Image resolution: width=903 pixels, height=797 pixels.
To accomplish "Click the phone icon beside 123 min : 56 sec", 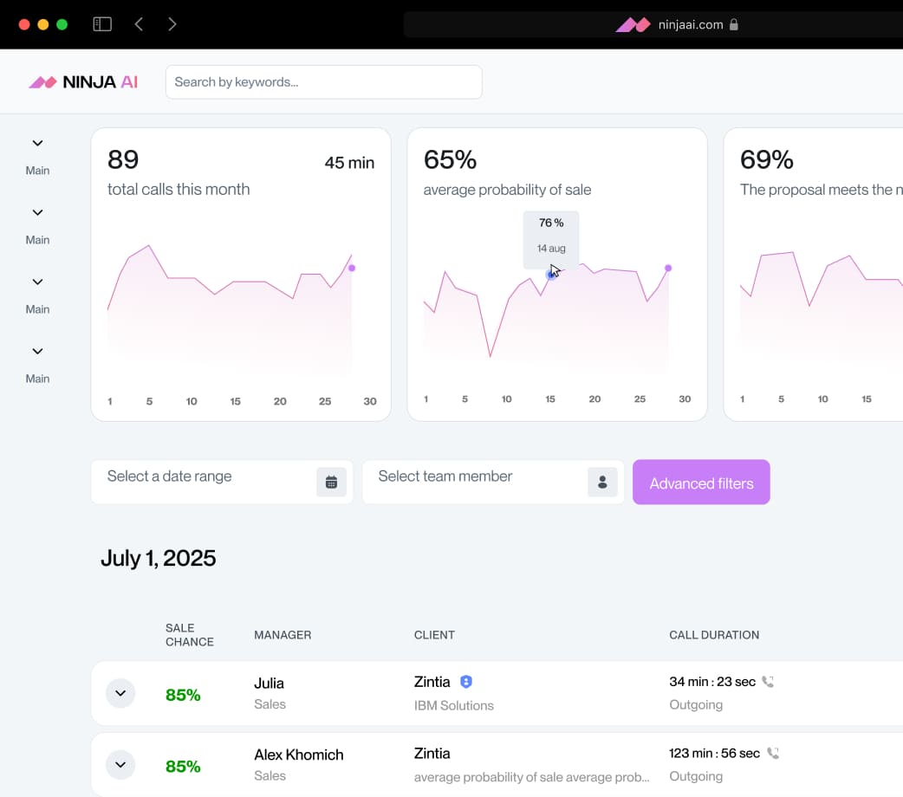I will pyautogui.click(x=773, y=754).
